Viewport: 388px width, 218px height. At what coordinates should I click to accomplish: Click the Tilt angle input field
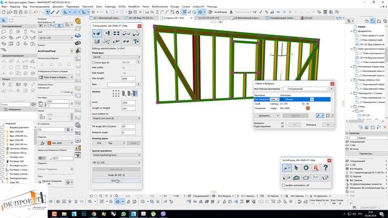(x=129, y=127)
